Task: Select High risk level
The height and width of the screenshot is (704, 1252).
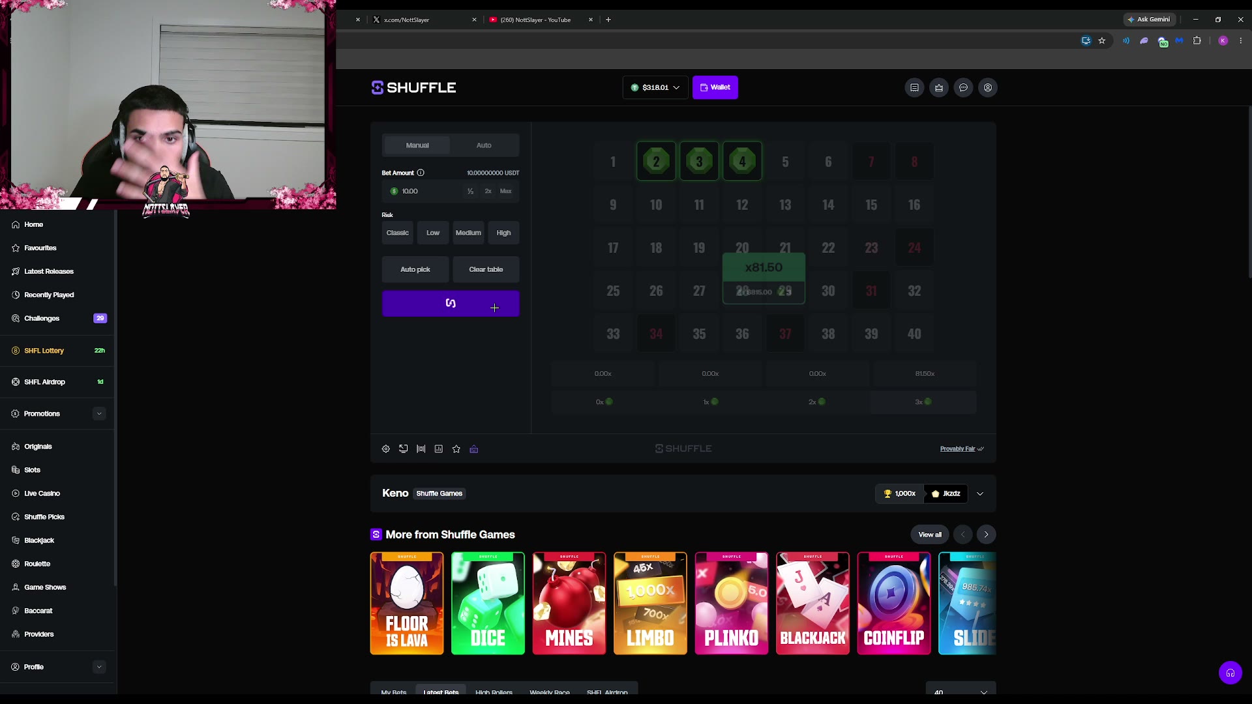Action: pyautogui.click(x=503, y=233)
